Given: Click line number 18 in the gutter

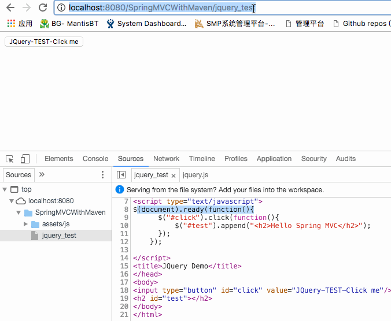Looking at the screenshot, I should [x=124, y=290].
